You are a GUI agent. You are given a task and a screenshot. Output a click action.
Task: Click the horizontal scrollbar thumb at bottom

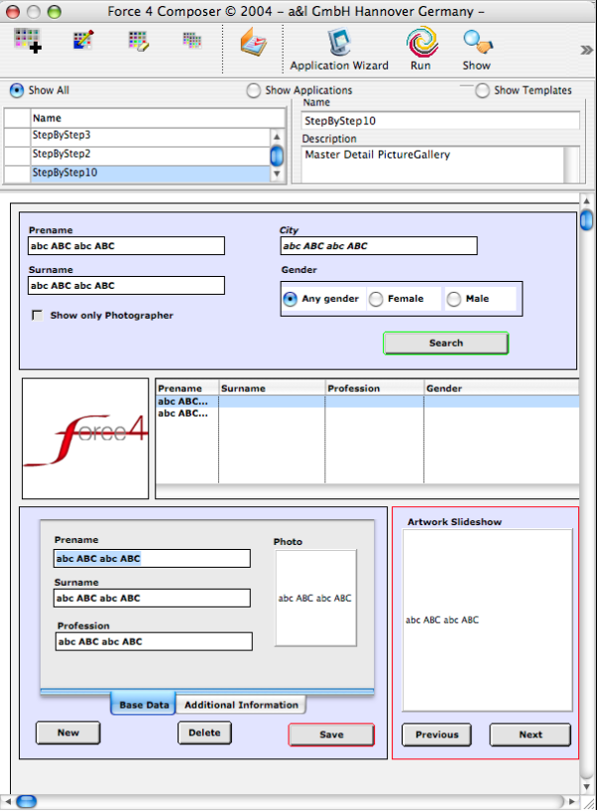coord(26,801)
